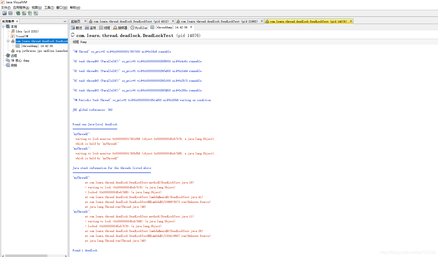Click 'Java stack information for the threads' line
Viewport: 438px width, 257px height.
click(x=112, y=168)
